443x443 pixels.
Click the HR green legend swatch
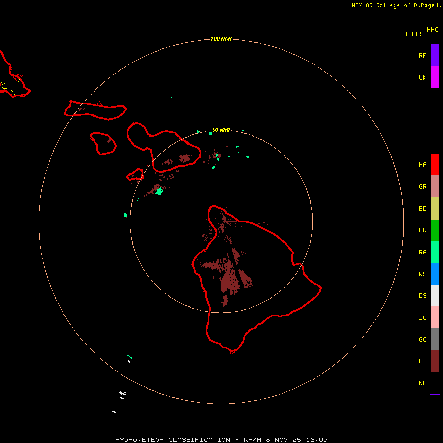pyautogui.click(x=435, y=230)
